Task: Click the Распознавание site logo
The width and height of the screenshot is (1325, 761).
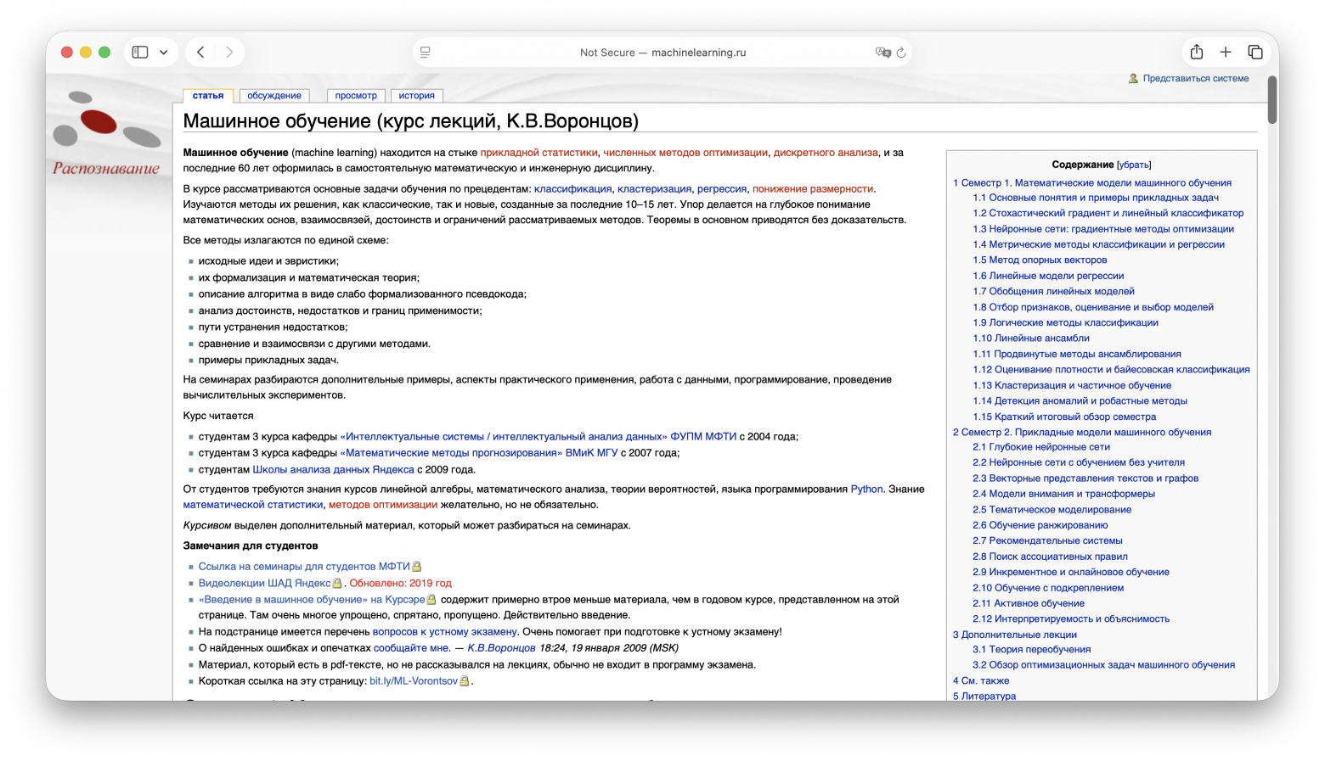Action: (106, 134)
